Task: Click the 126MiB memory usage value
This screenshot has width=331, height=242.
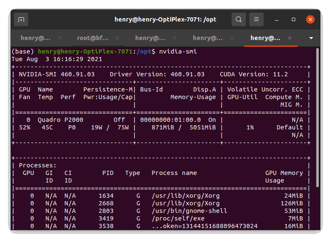Action: coord(291,204)
